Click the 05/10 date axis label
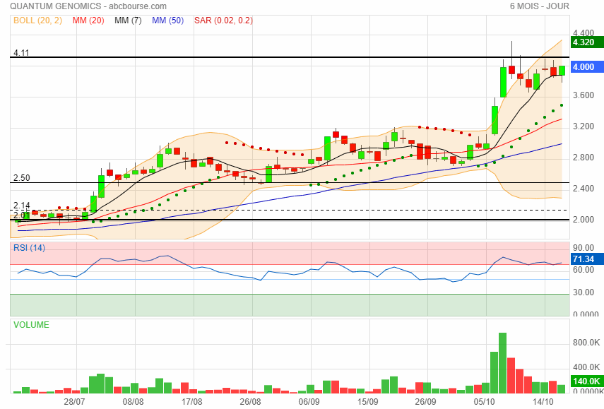The height and width of the screenshot is (409, 604). tap(484, 402)
